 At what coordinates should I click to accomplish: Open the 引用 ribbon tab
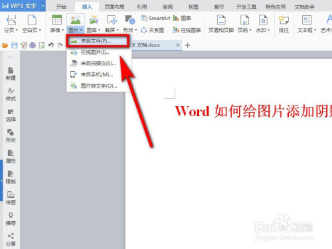coord(141,7)
